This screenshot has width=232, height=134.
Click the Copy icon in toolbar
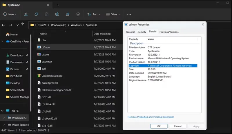point(36,14)
